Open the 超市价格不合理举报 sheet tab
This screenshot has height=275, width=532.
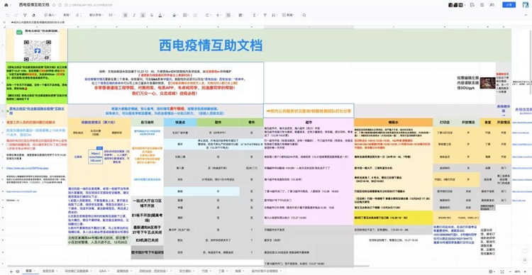[266, 271]
